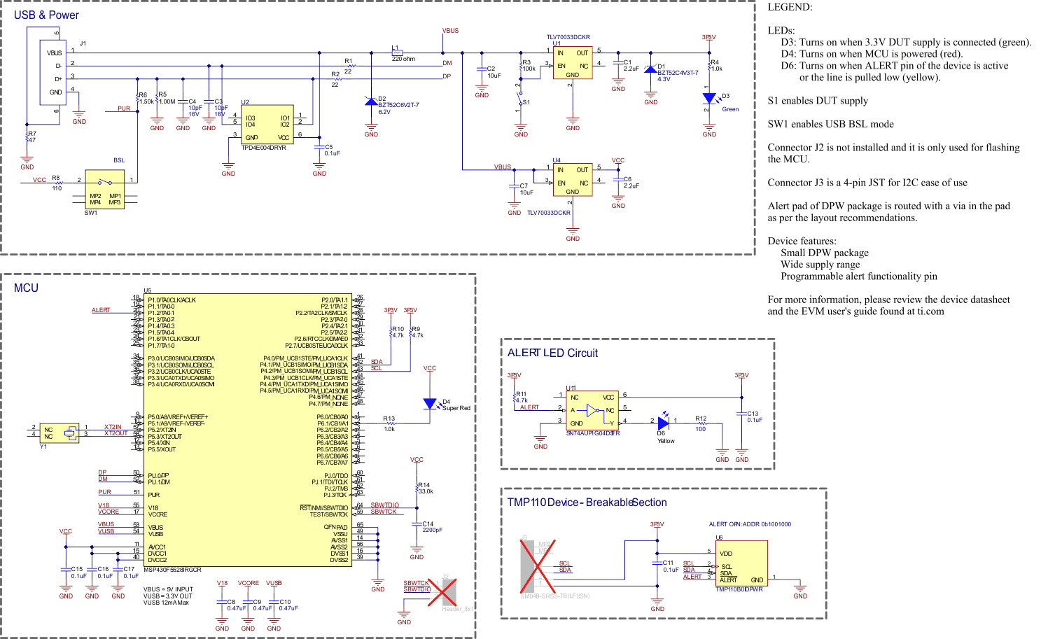Select the R4 1.0k LED resistor

pos(709,66)
